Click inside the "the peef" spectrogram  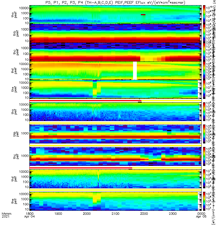point(115,89)
